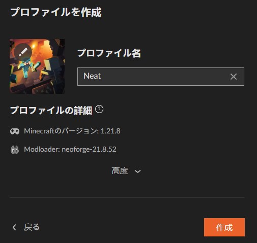Click the down chevron next to 高度
The width and height of the screenshot is (257, 243).
point(137,171)
